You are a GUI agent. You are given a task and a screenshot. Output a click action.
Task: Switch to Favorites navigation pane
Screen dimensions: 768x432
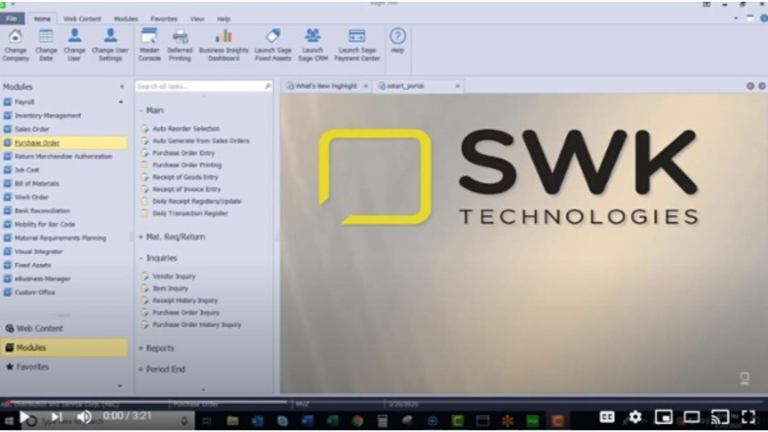(32, 367)
